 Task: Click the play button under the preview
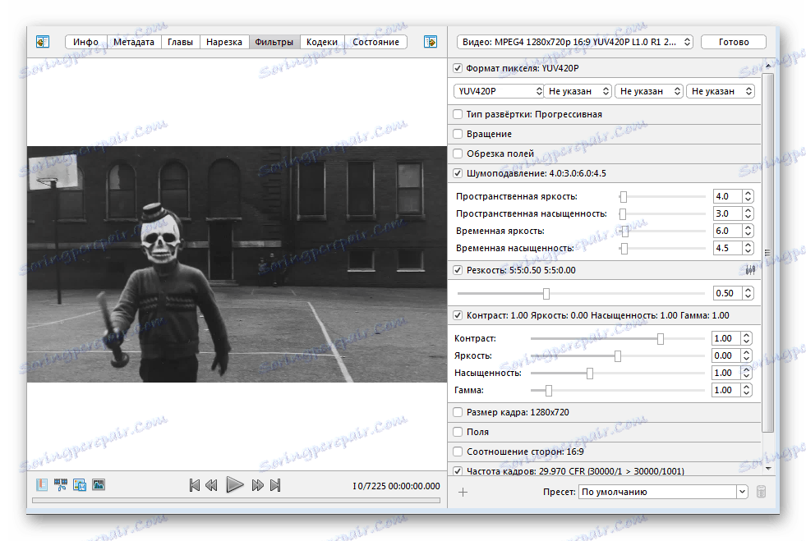235,484
